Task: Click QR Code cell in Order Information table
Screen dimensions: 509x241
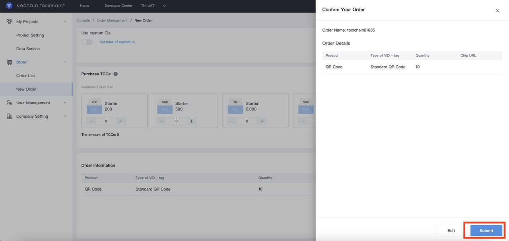Action: click(93, 189)
